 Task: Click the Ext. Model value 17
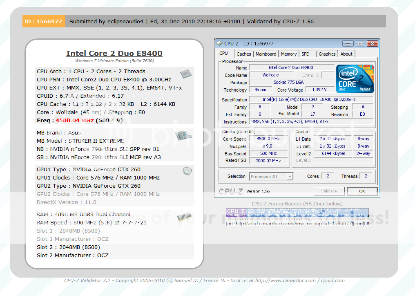tap(312, 114)
